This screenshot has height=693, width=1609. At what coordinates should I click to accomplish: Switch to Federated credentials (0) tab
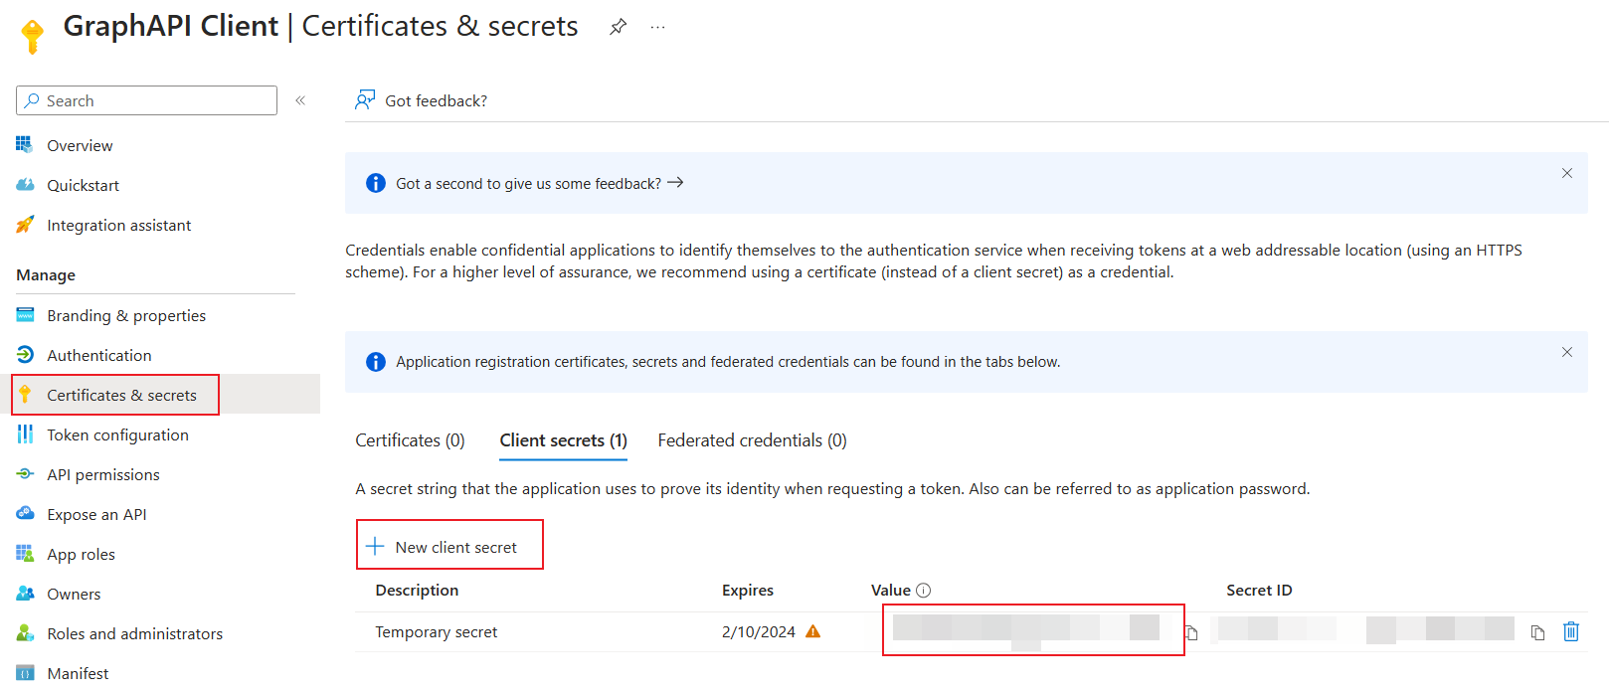click(x=752, y=439)
